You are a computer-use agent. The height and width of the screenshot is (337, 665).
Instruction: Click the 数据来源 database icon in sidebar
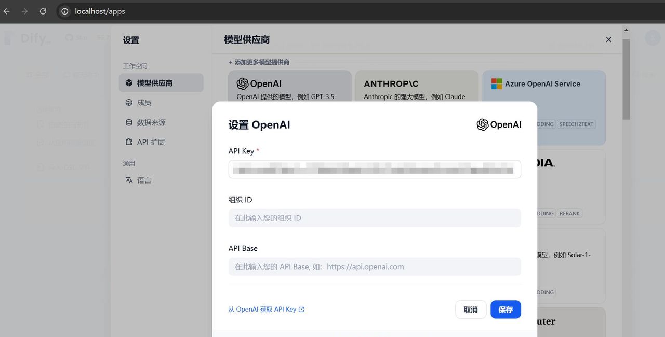pyautogui.click(x=129, y=122)
